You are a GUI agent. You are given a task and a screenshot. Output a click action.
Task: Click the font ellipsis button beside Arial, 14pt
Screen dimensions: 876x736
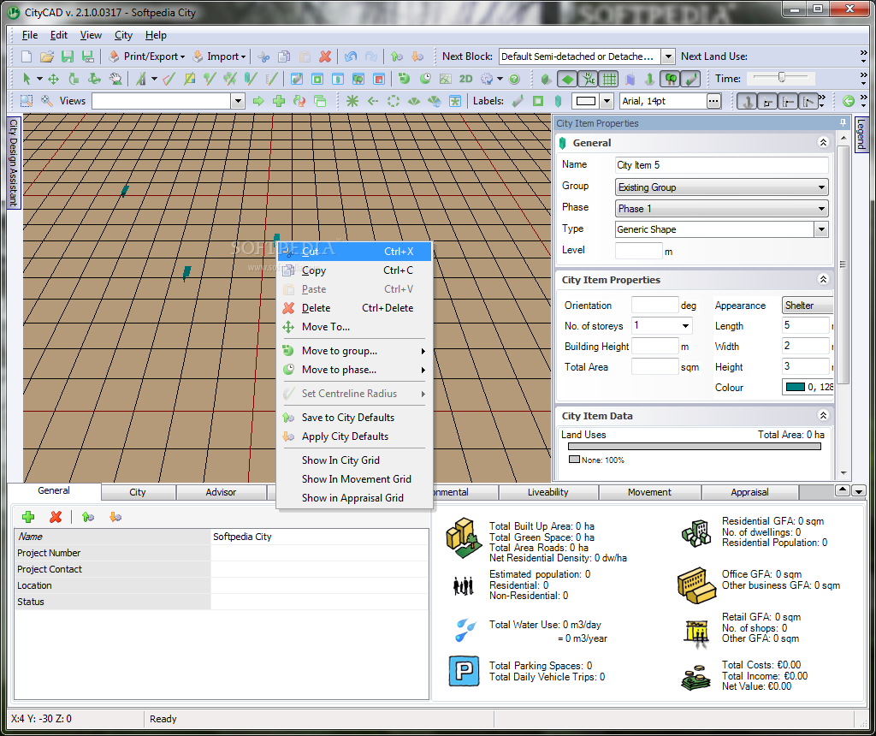pos(713,101)
